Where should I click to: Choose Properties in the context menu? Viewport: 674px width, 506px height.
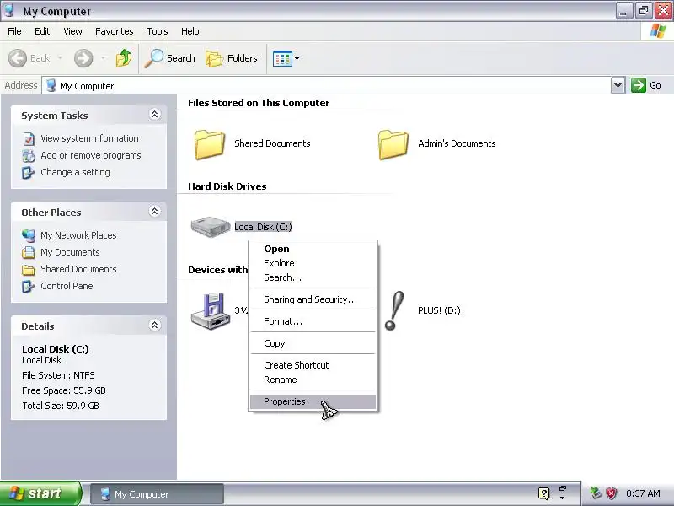[313, 402]
